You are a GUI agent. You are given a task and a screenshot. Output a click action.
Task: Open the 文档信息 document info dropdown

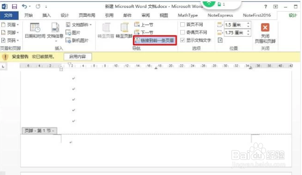[x=55, y=32]
